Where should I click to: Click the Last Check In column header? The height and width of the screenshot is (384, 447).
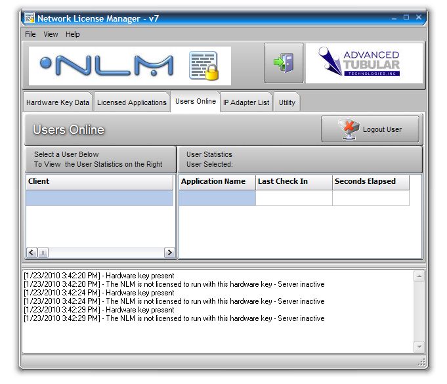tap(293, 182)
